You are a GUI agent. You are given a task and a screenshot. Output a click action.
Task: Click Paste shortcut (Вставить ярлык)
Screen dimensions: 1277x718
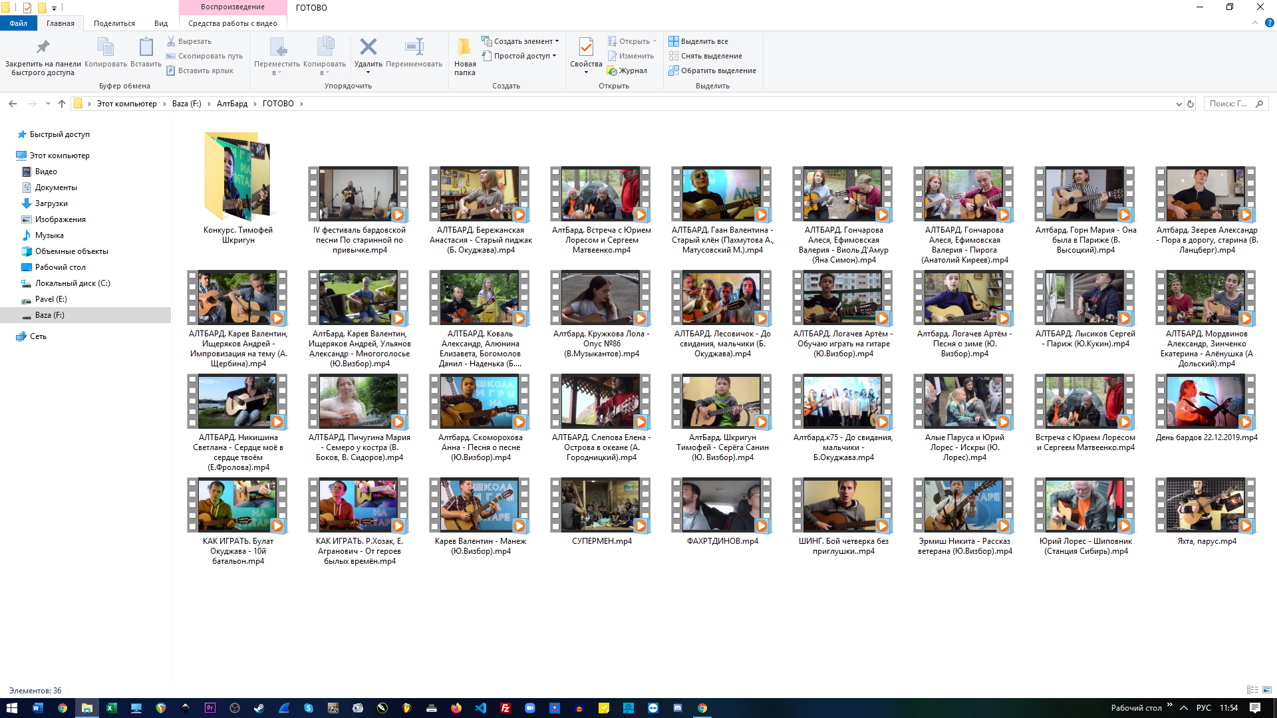coord(200,70)
